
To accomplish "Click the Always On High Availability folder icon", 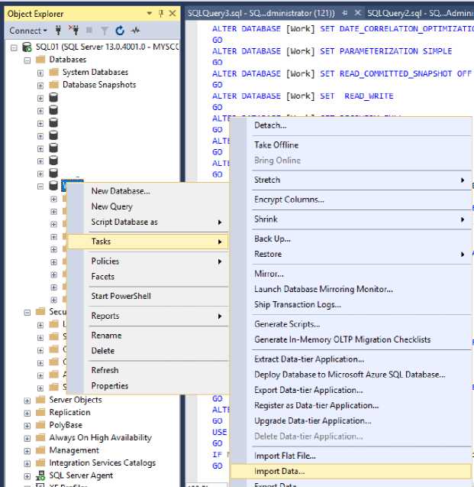I will coord(40,437).
